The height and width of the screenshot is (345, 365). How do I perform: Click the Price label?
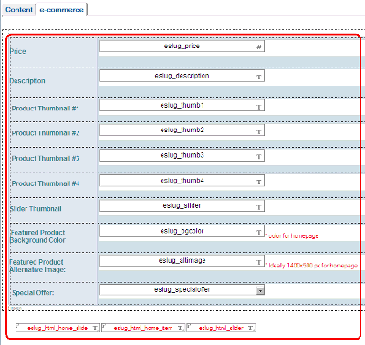pyautogui.click(x=17, y=51)
